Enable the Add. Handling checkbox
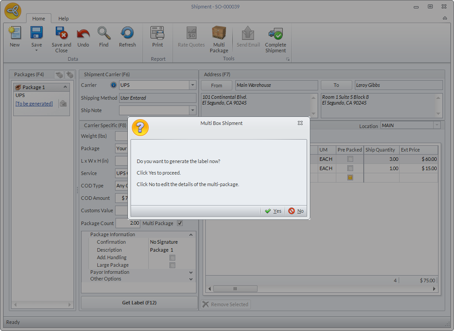This screenshot has height=331, width=454. (173, 257)
